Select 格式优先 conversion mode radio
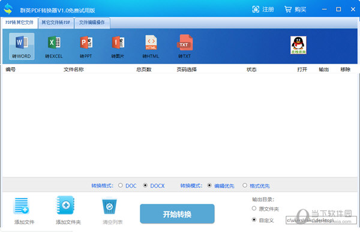360x232 pixels. tap(245, 185)
